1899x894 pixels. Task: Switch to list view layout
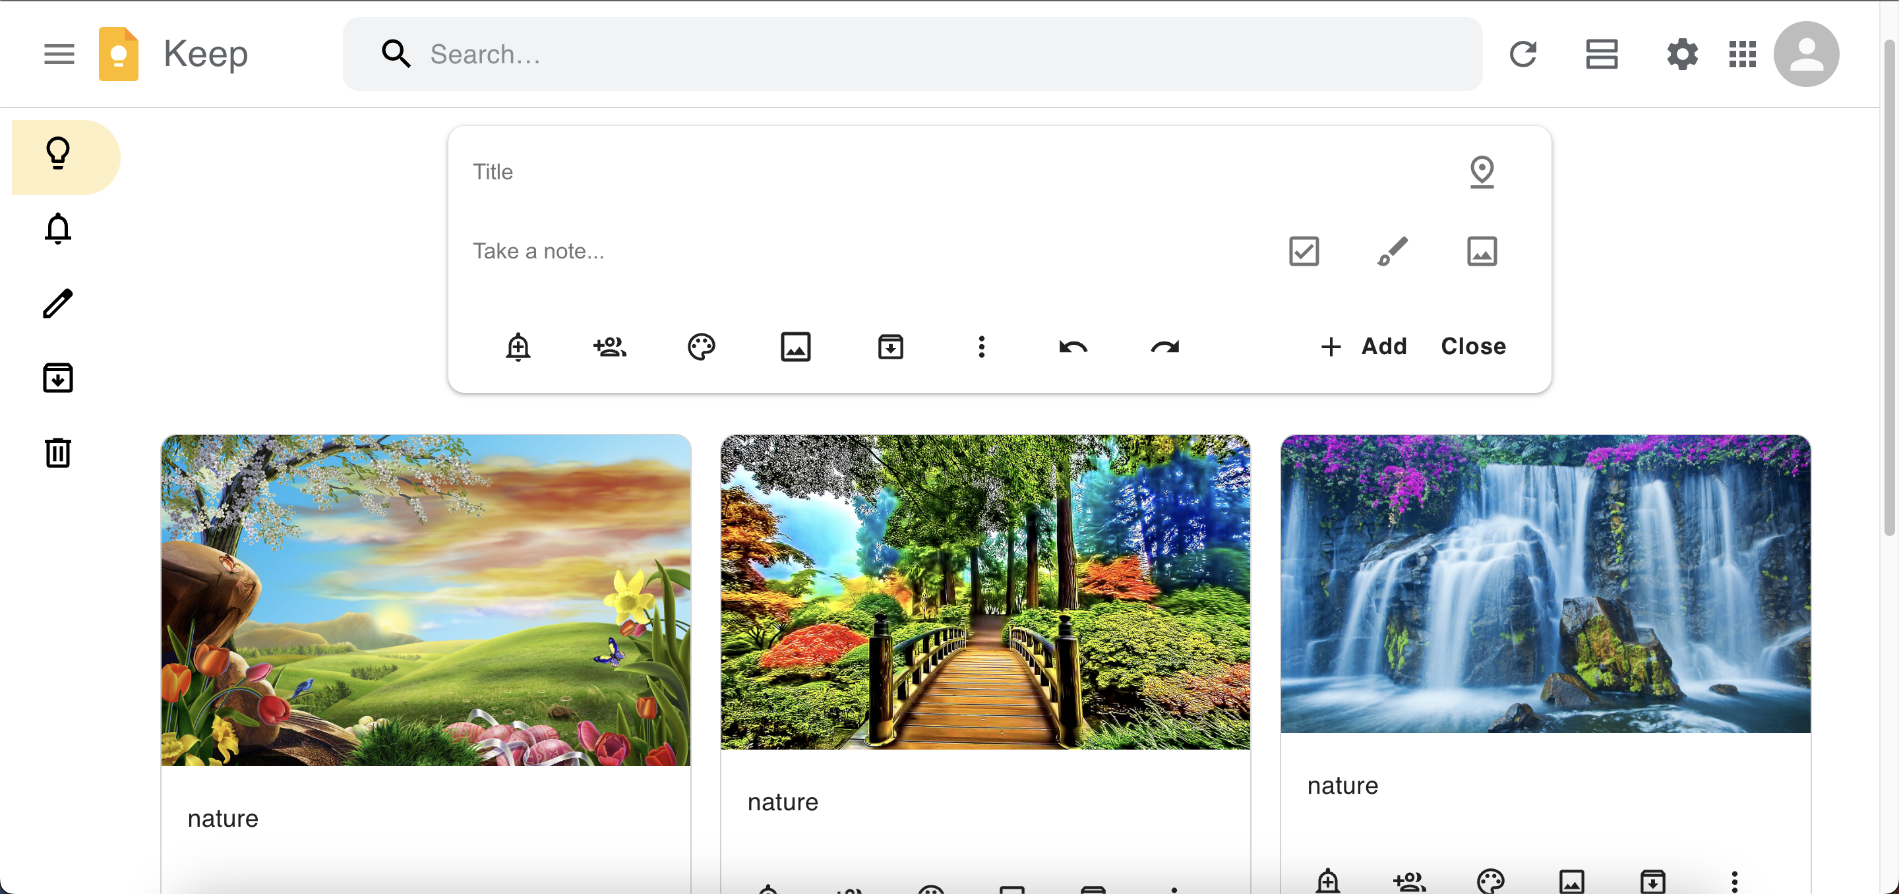[x=1602, y=54]
